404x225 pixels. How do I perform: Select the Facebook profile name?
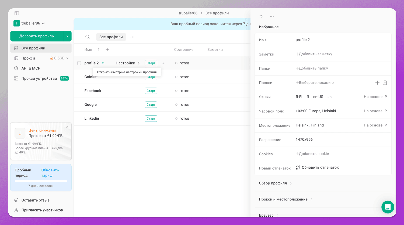[93, 91]
